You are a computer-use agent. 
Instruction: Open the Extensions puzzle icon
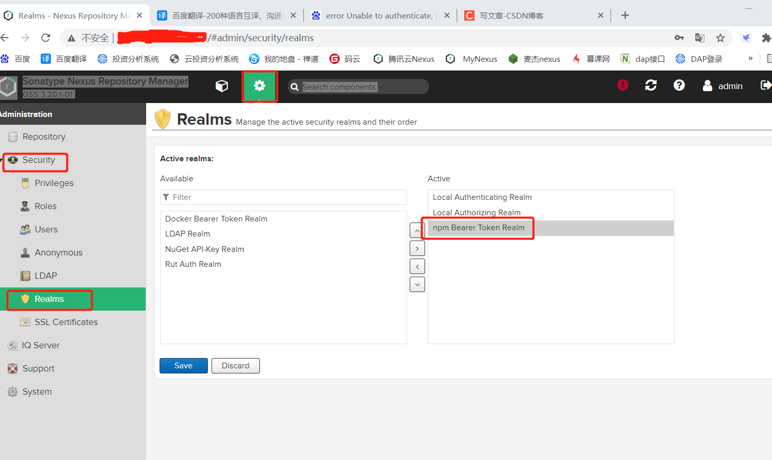click(x=766, y=38)
